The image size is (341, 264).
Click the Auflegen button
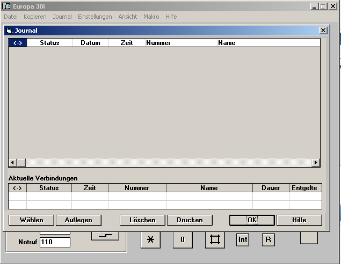(x=78, y=220)
